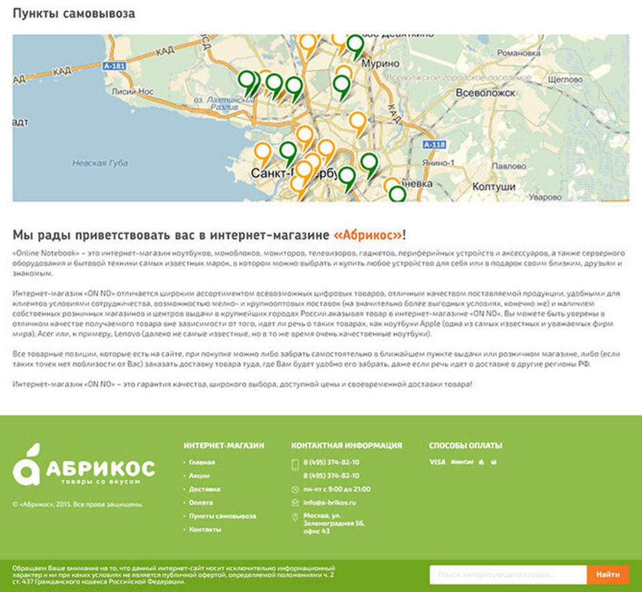Click the mobile phone icon beside the first phone number
This screenshot has height=592, width=642.
(x=295, y=465)
